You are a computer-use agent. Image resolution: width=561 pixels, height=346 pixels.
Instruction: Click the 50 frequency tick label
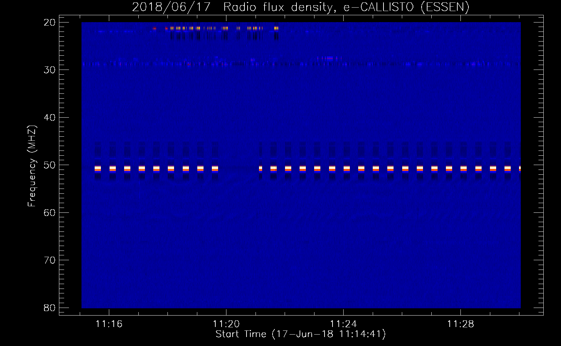tap(50, 165)
